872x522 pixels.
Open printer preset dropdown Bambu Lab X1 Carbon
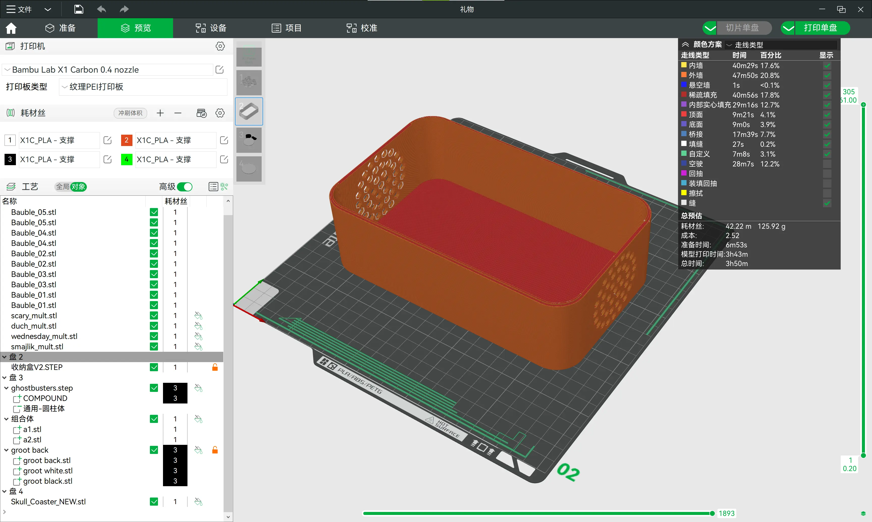[108, 70]
